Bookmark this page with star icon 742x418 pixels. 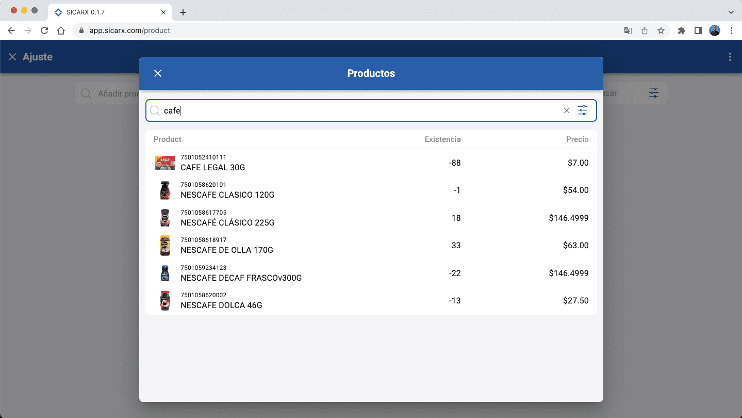(x=661, y=30)
